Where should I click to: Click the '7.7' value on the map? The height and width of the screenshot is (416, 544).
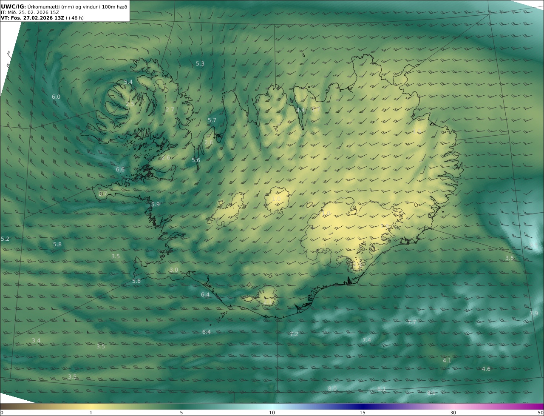(x=412, y=322)
